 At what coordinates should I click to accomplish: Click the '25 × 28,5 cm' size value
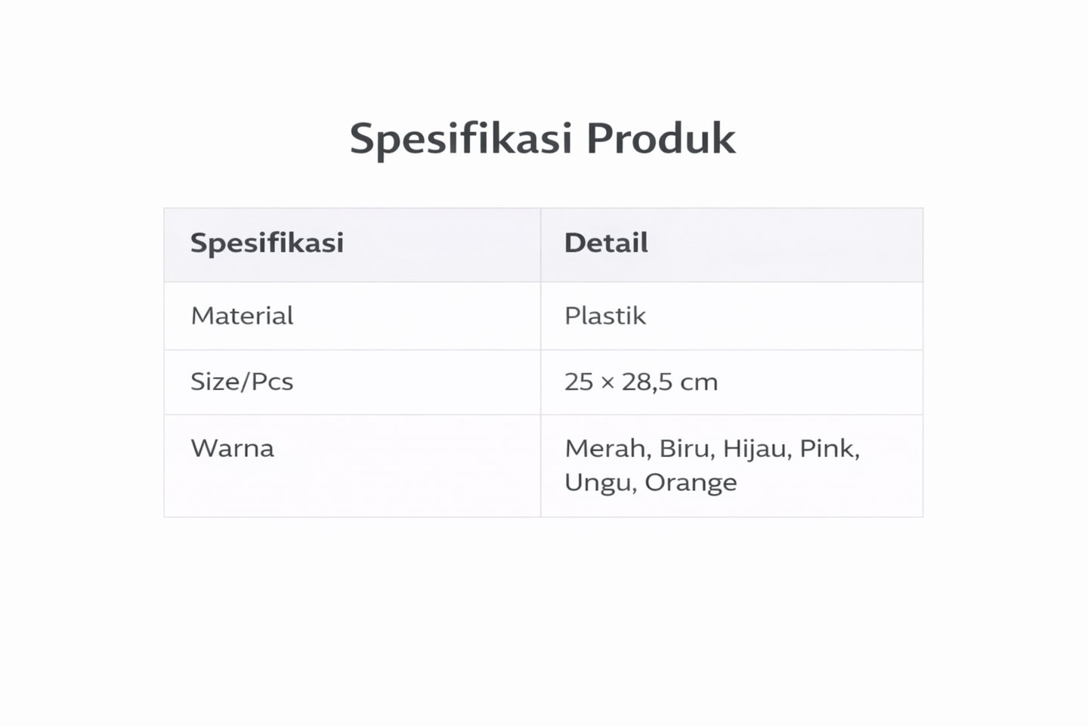[x=641, y=382]
